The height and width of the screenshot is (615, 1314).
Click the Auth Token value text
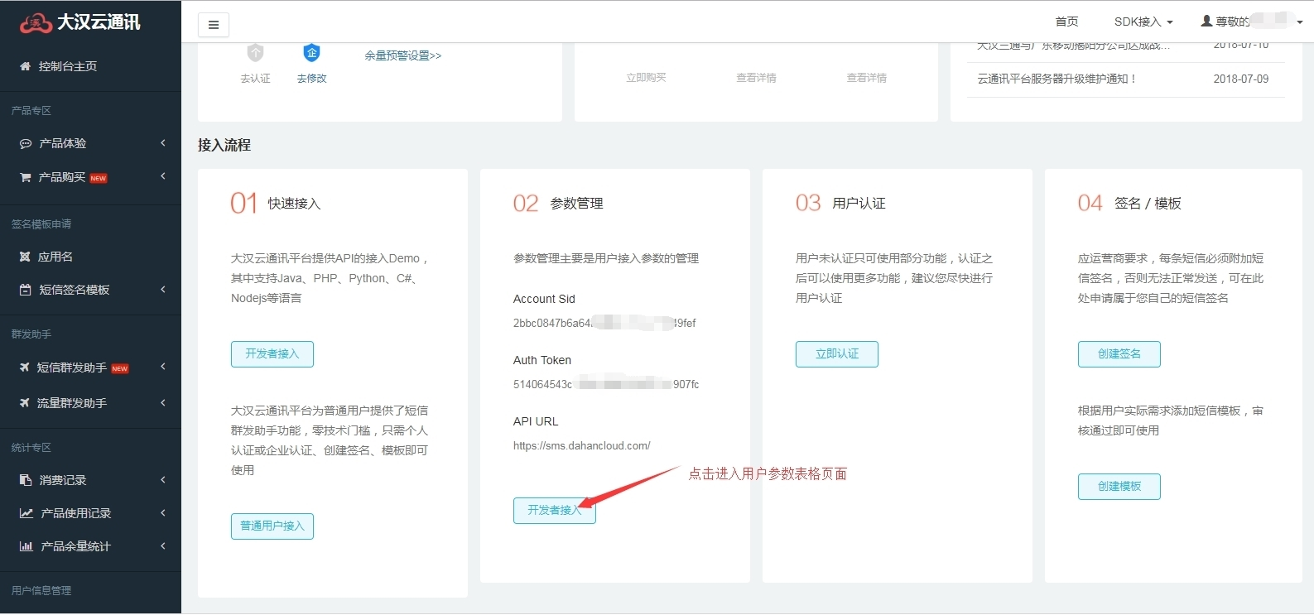[x=606, y=384]
